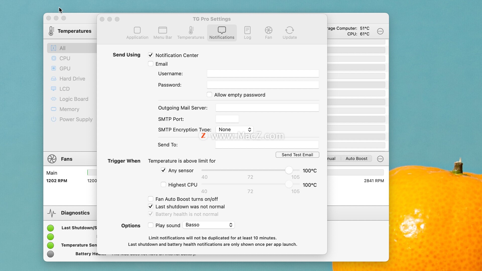Open the Log settings tab icon

(247, 30)
